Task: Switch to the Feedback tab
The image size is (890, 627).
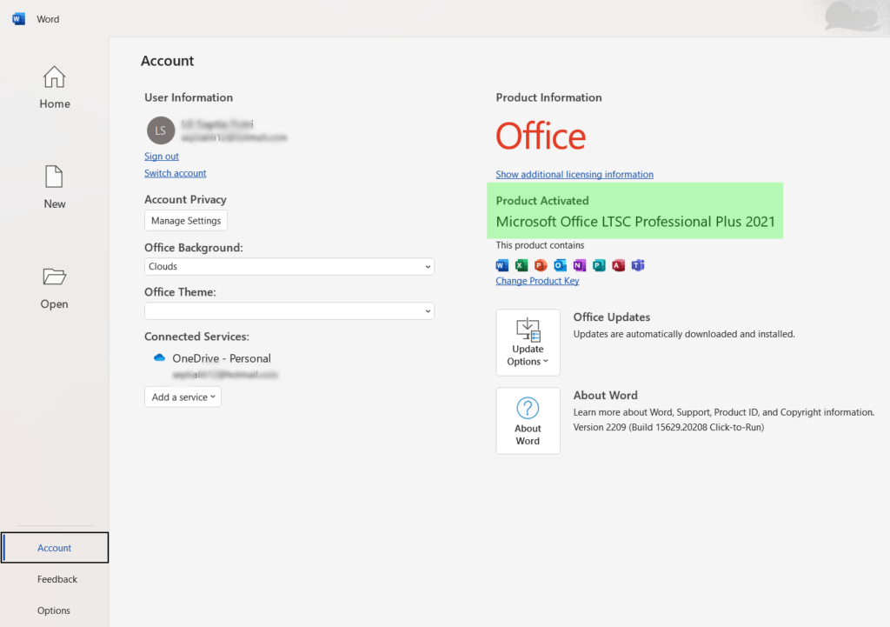Action: coord(56,579)
